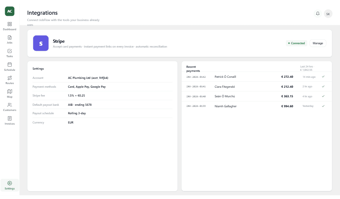
Task: Select payer Patrick Ó Conaill
Action: (x=225, y=77)
